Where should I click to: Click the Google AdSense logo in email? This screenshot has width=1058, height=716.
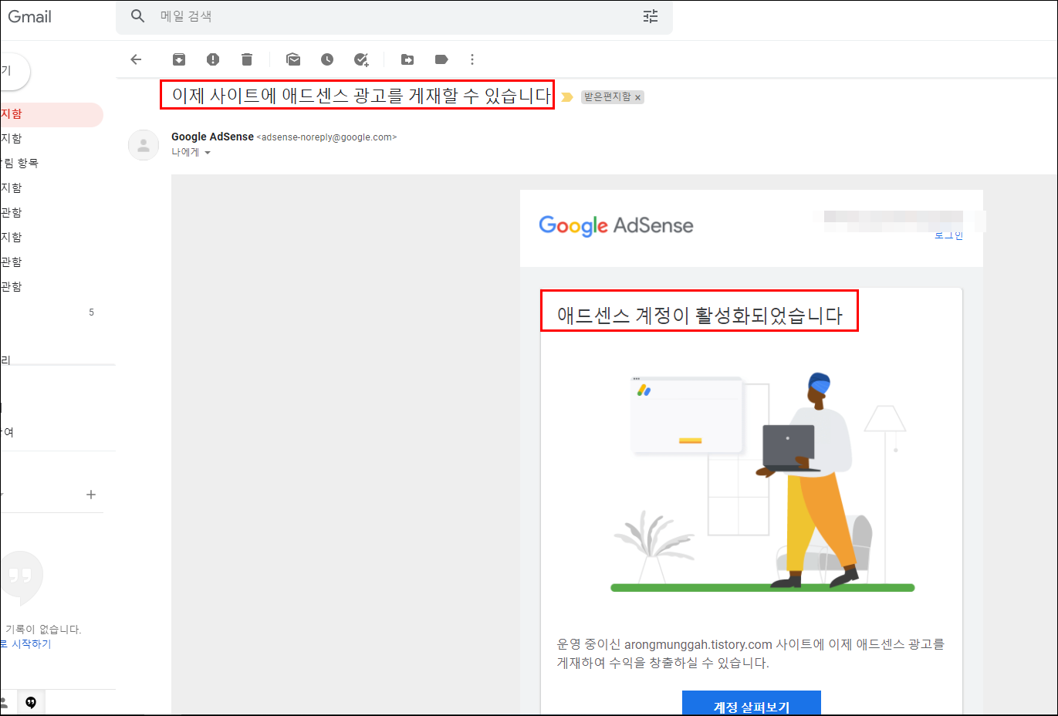coord(616,225)
